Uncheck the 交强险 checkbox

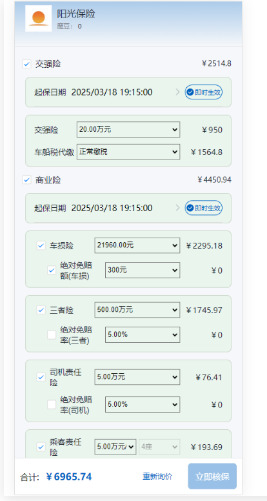26,64
